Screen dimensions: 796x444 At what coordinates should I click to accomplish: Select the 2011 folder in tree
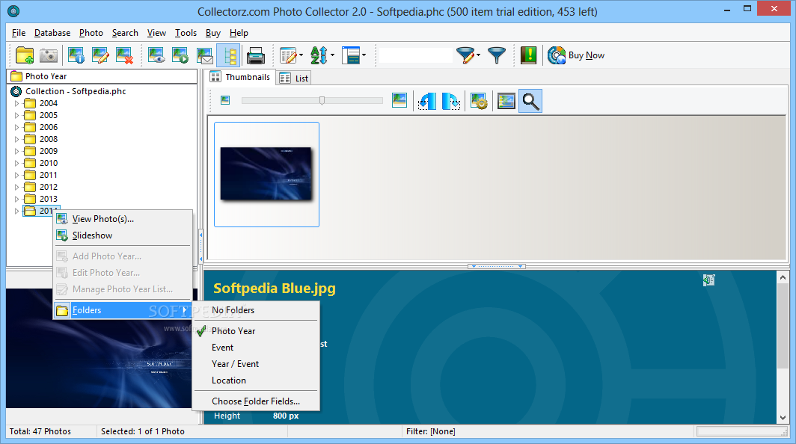point(48,175)
